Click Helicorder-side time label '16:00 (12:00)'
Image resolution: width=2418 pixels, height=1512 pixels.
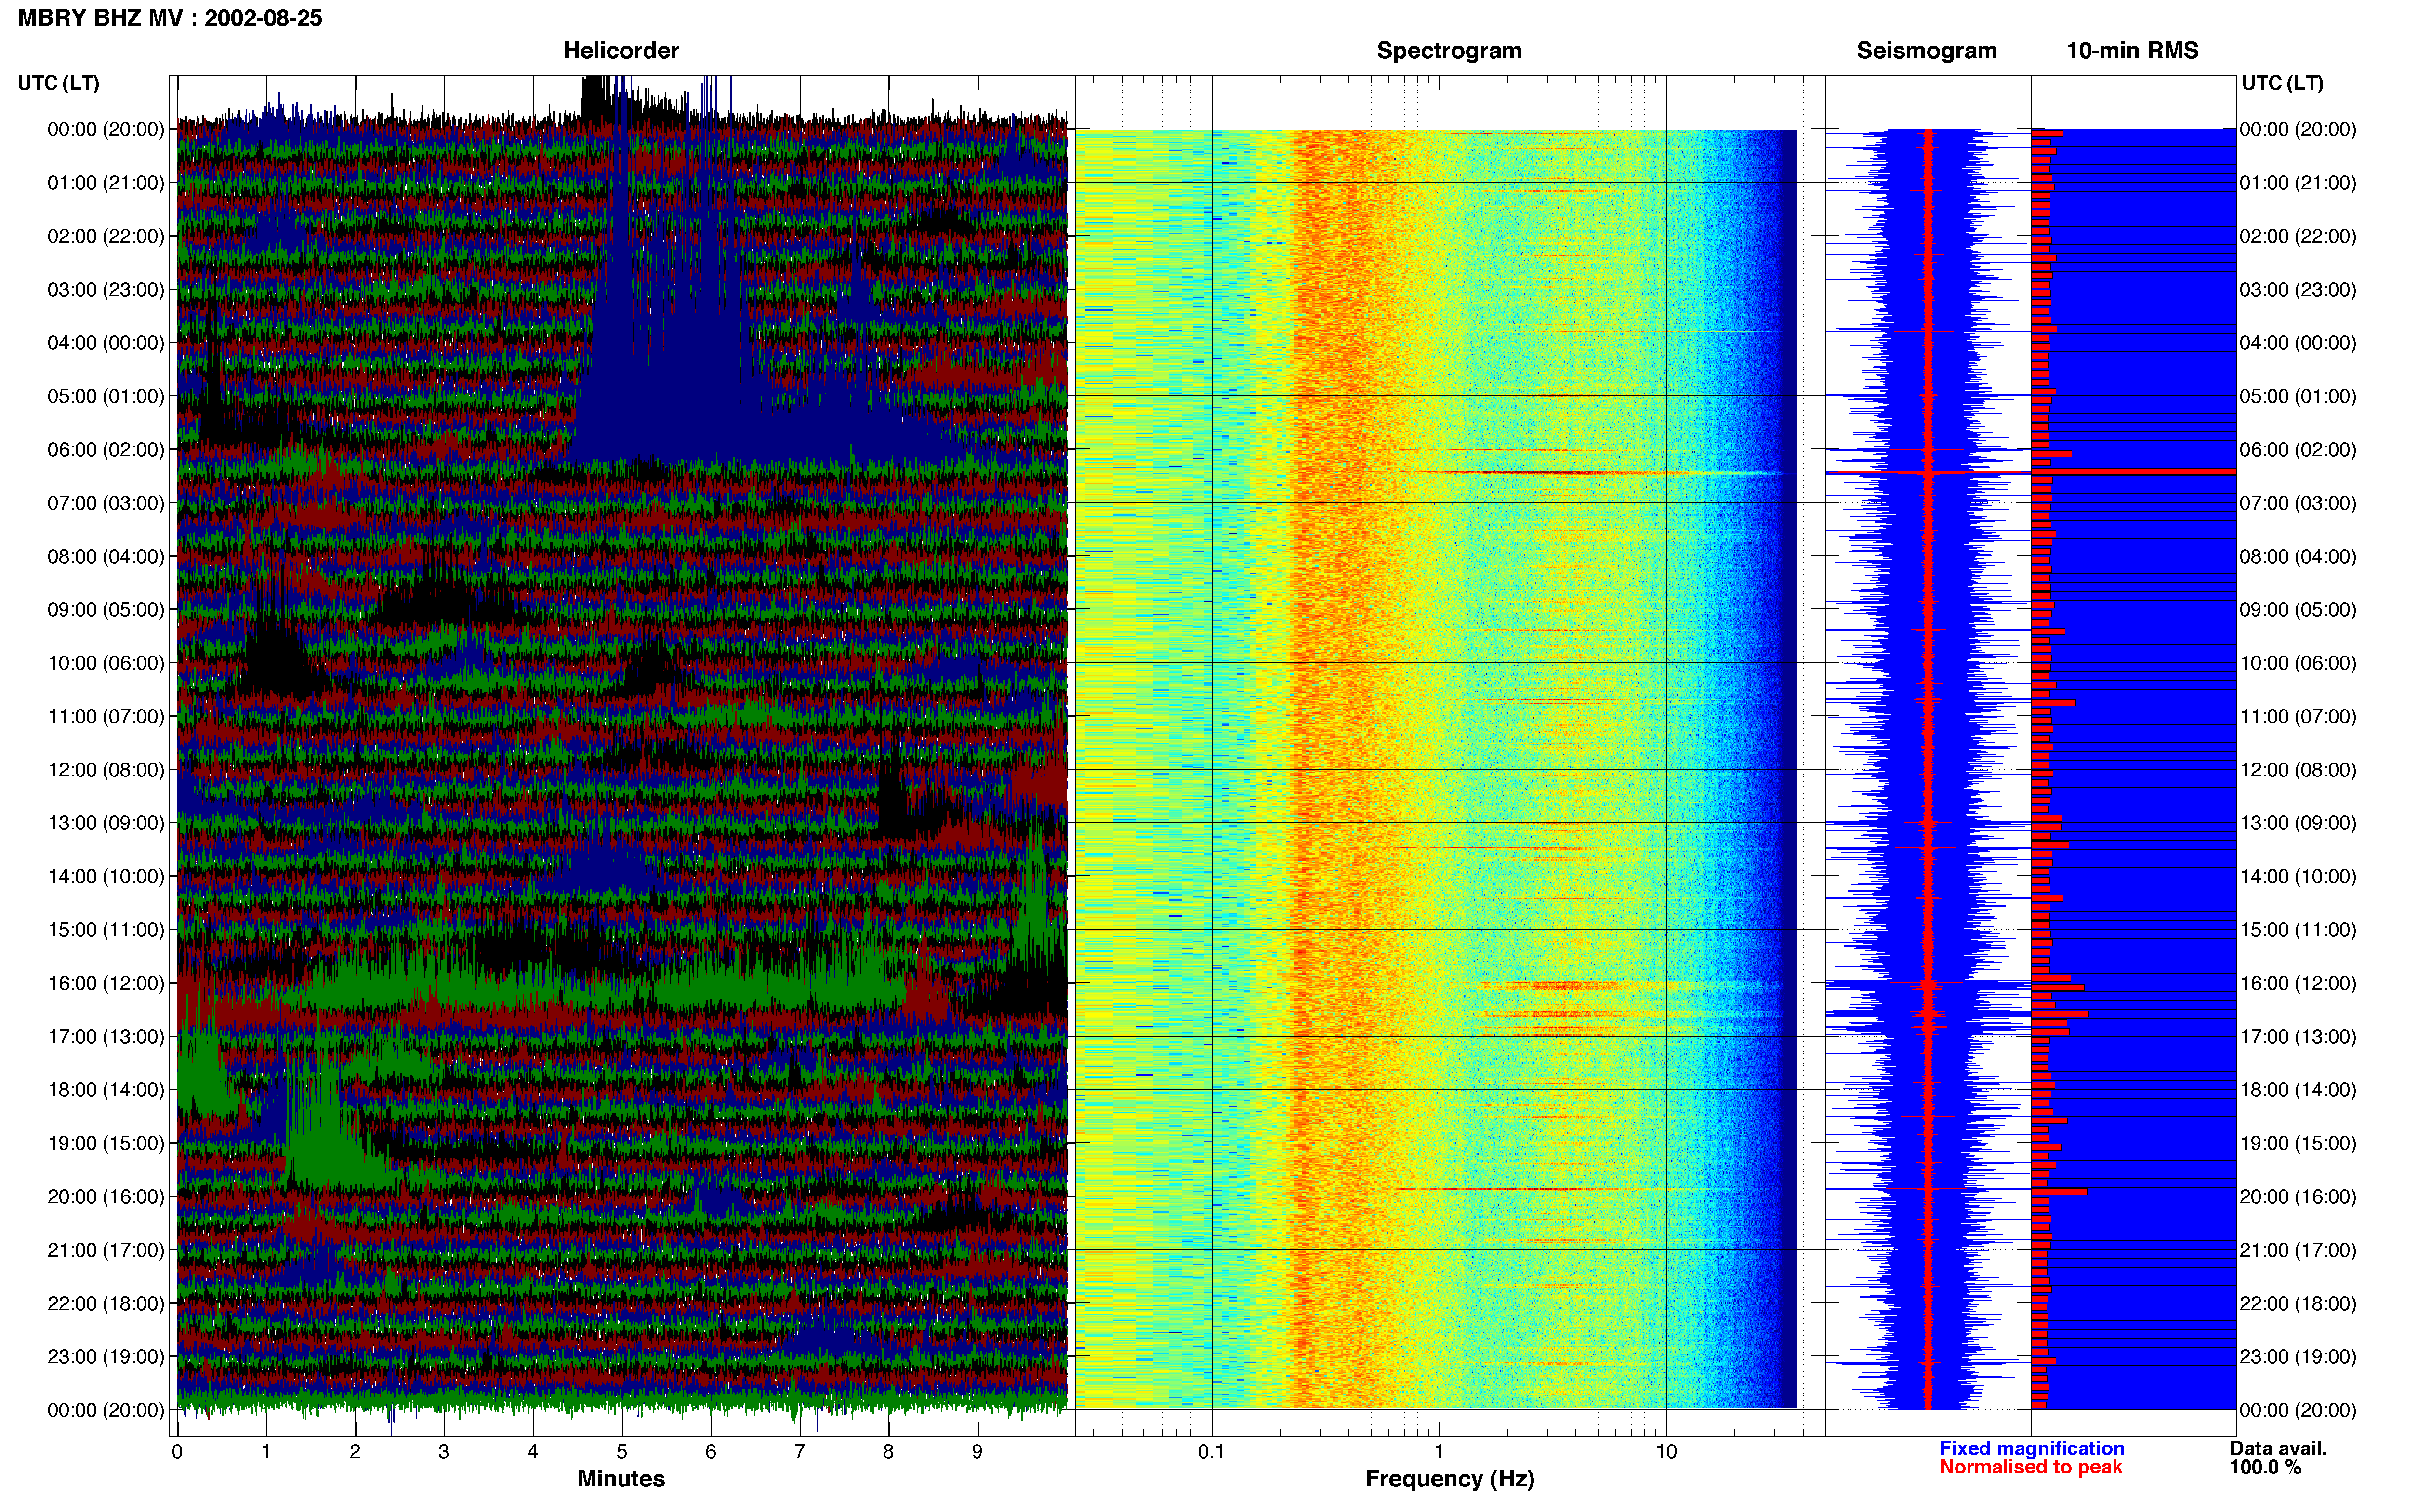[x=106, y=983]
